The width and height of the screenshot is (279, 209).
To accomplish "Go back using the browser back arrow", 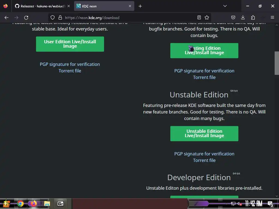I will [7, 18].
